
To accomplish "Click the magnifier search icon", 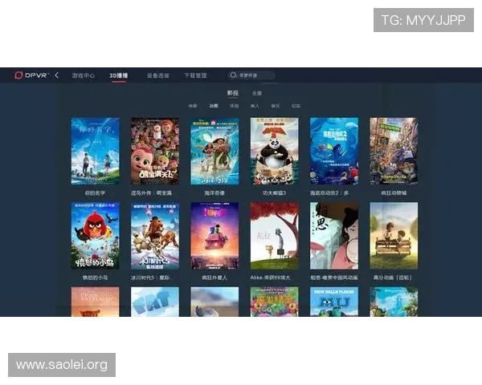I will coord(233,75).
